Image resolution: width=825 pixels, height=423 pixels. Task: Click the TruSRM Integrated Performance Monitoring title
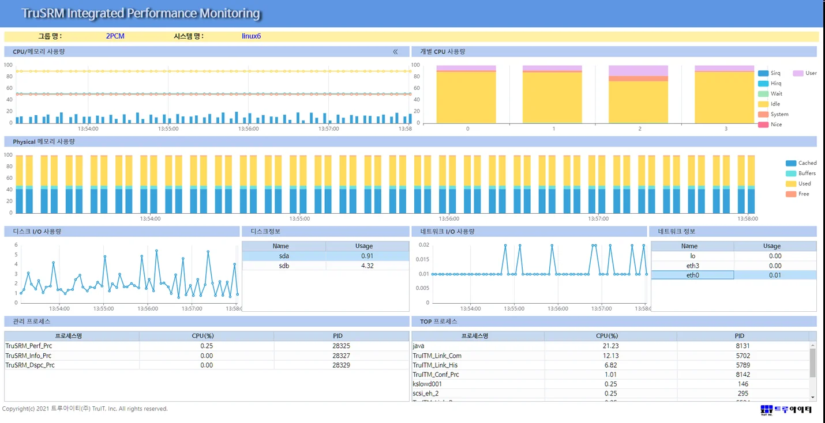click(141, 13)
